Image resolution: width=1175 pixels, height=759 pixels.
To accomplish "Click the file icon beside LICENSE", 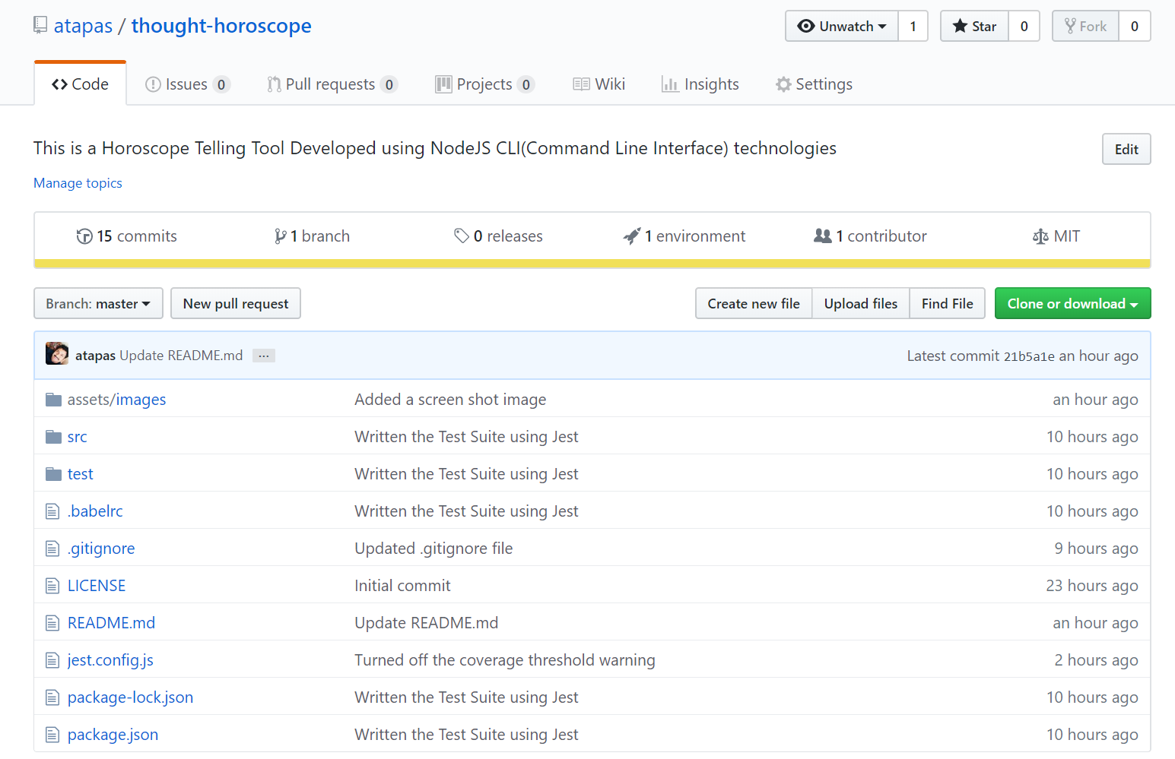I will (52, 586).
